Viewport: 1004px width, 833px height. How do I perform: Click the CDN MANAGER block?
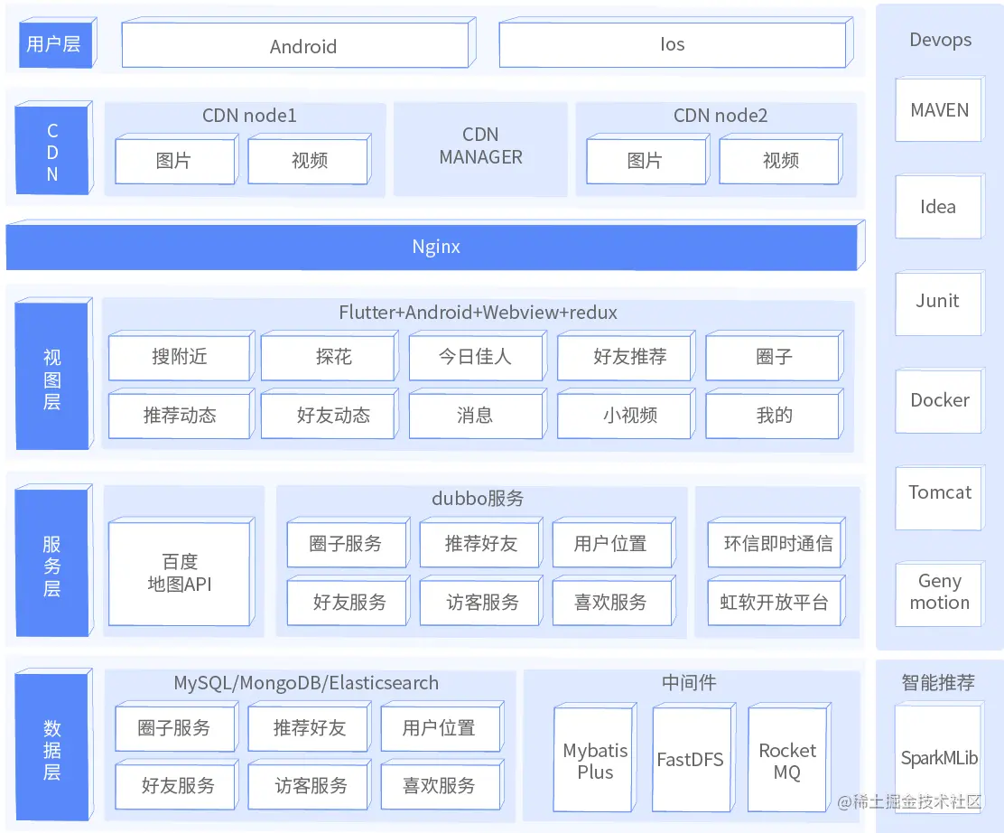(480, 149)
